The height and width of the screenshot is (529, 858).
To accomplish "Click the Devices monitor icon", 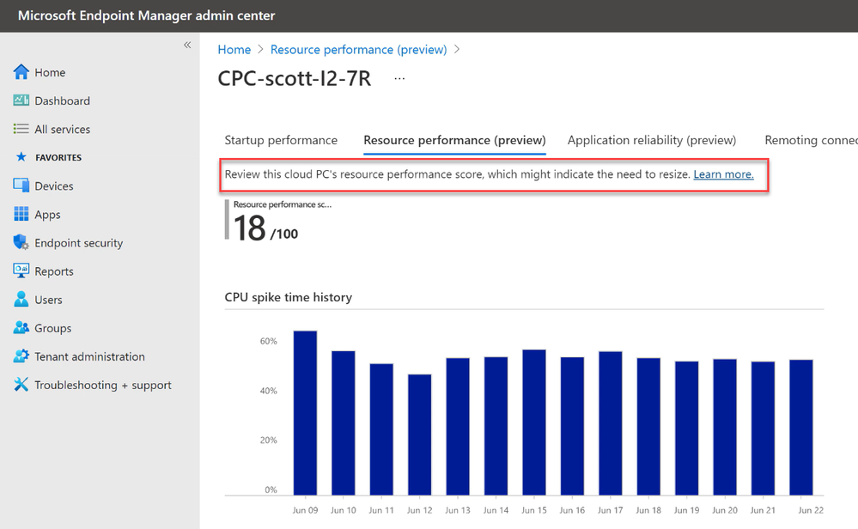I will (21, 185).
